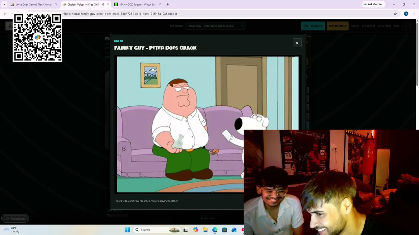Open Task View on the taskbar

[x=186, y=230]
